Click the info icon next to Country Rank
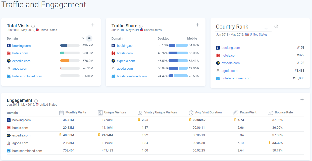 click(276, 26)
